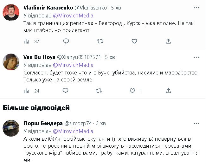This screenshot has width=206, height=166.
Task: Open the @Xianyu85107571 handle link
Action: click(x=79, y=57)
